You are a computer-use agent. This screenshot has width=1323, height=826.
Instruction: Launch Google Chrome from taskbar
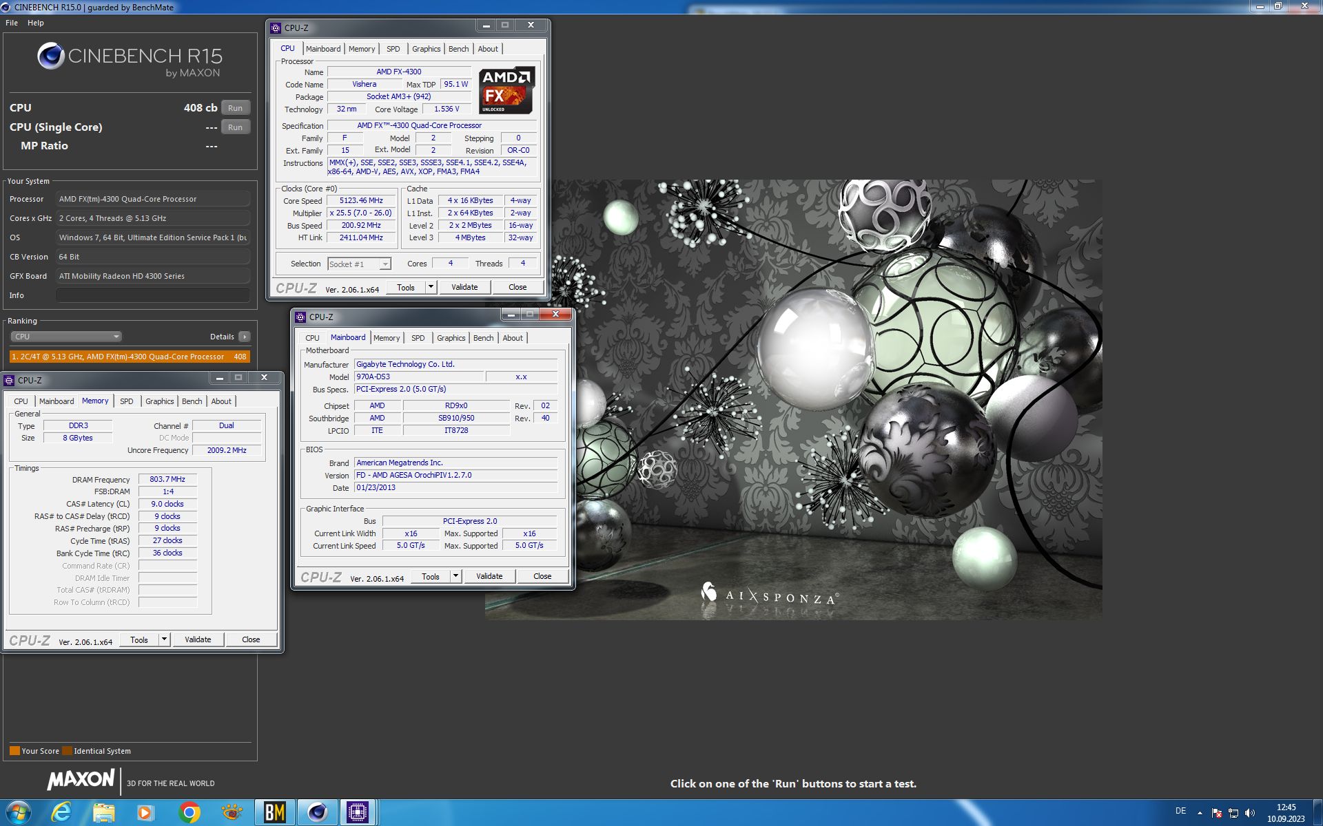coord(189,813)
